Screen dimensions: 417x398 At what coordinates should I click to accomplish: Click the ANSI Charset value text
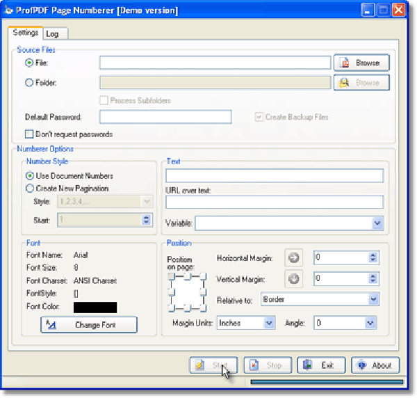point(95,280)
